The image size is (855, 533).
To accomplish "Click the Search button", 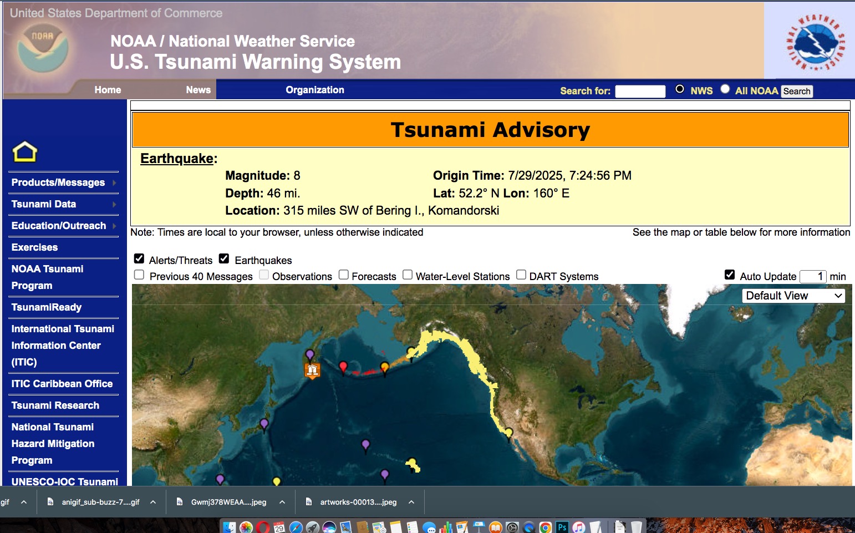I will (x=797, y=91).
